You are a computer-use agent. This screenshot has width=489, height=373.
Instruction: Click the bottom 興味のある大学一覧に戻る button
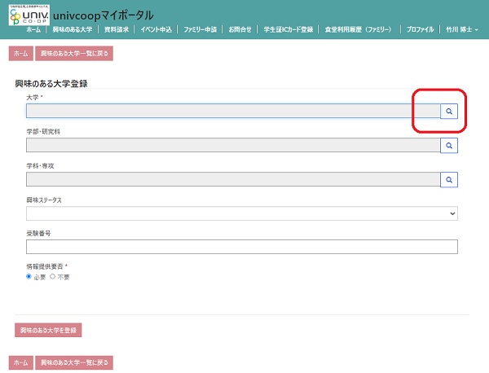pos(74,362)
